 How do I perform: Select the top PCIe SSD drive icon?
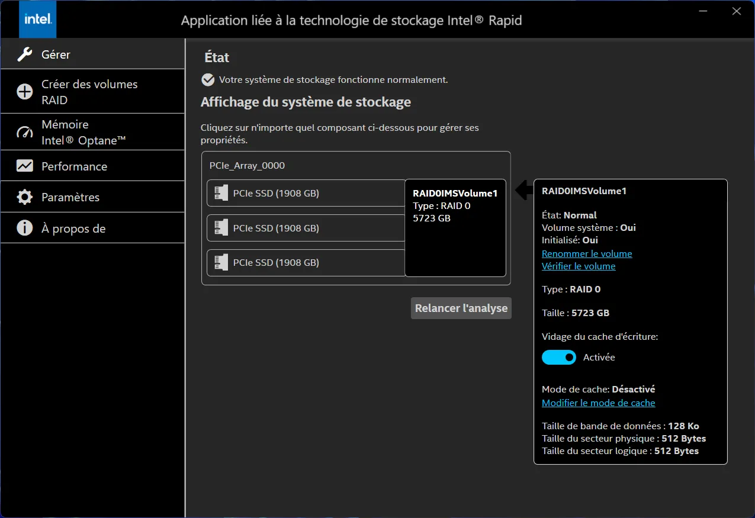(x=221, y=193)
